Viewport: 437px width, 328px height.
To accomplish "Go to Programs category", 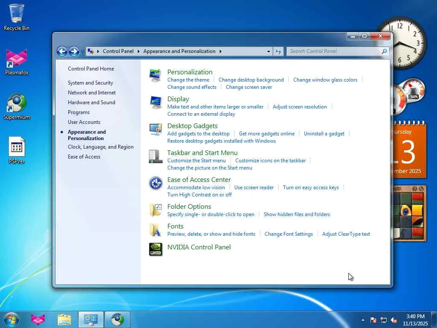I will point(79,112).
